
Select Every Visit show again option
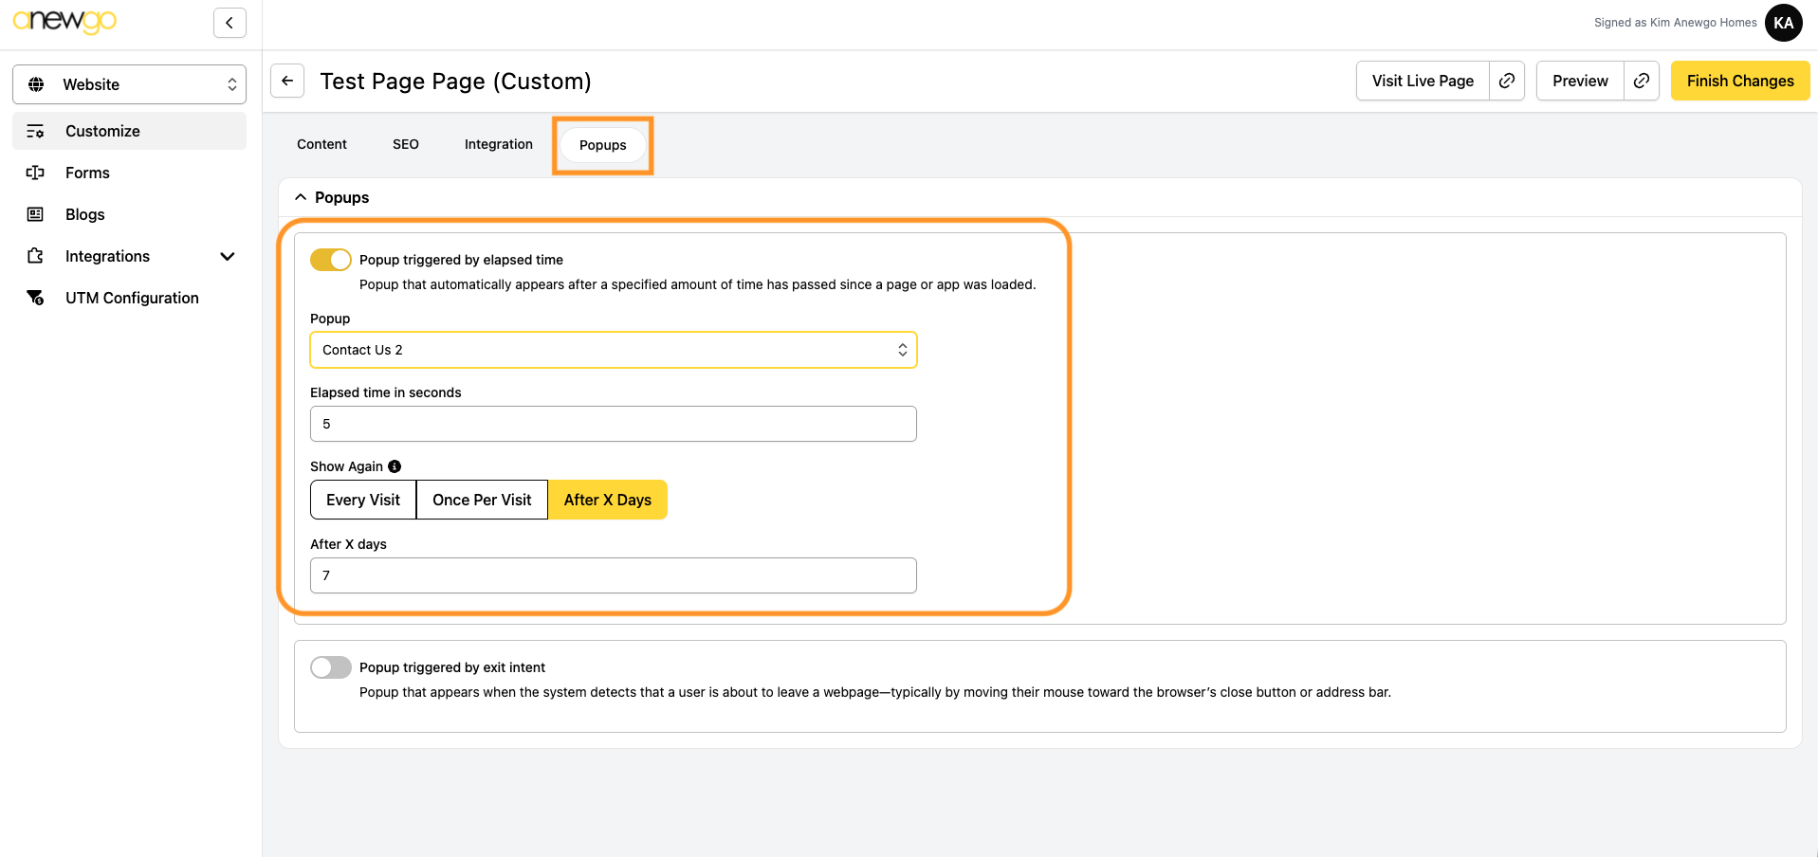pos(363,500)
